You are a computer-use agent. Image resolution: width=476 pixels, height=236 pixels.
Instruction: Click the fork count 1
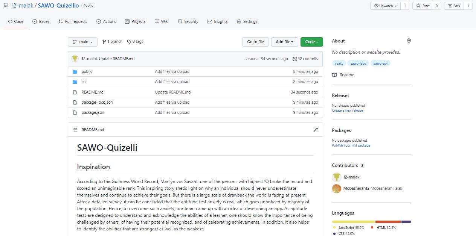click(468, 6)
